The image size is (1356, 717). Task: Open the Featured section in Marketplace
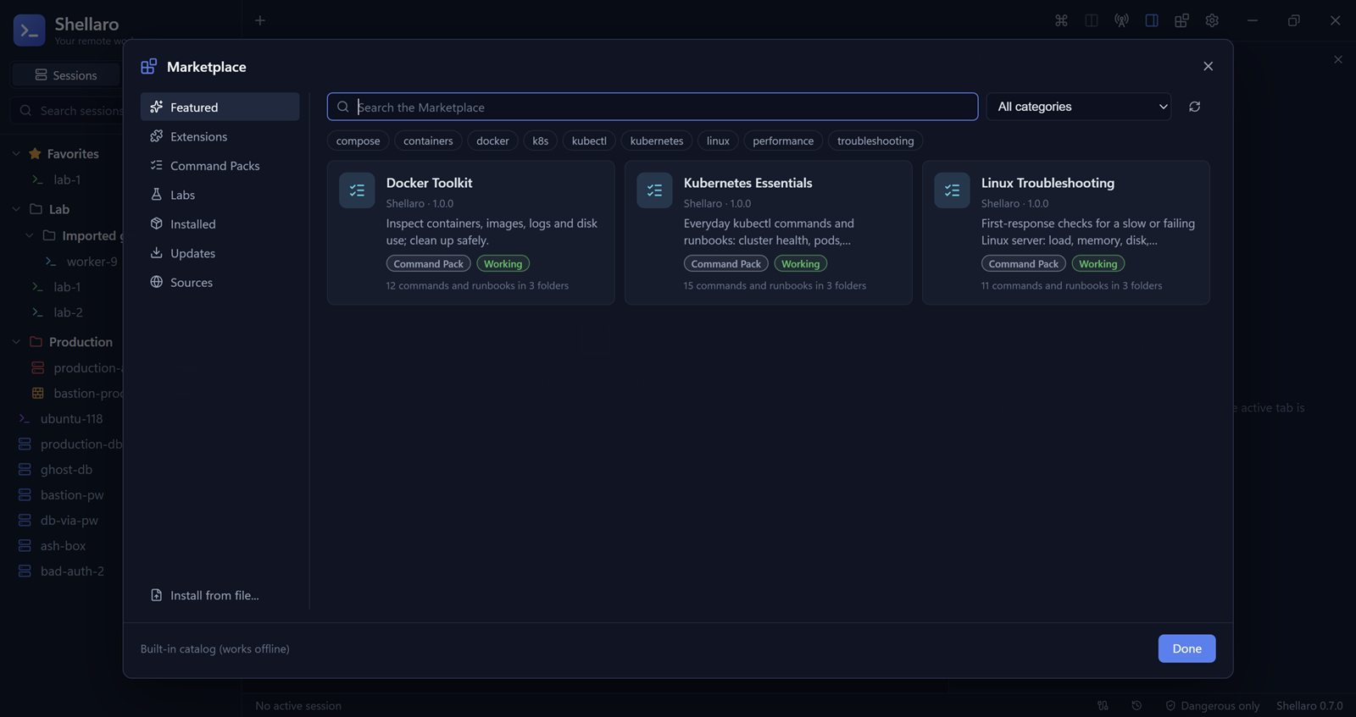[x=220, y=107]
